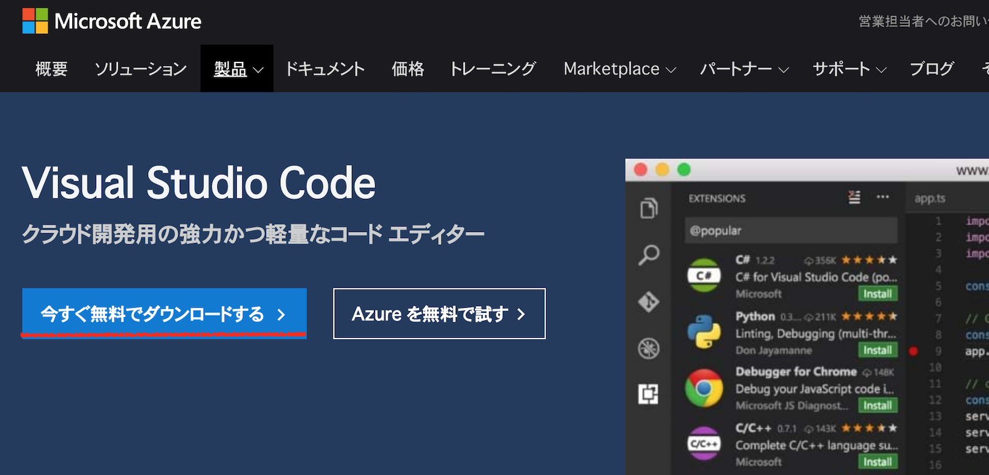Click the Python extension logo

tap(704, 332)
